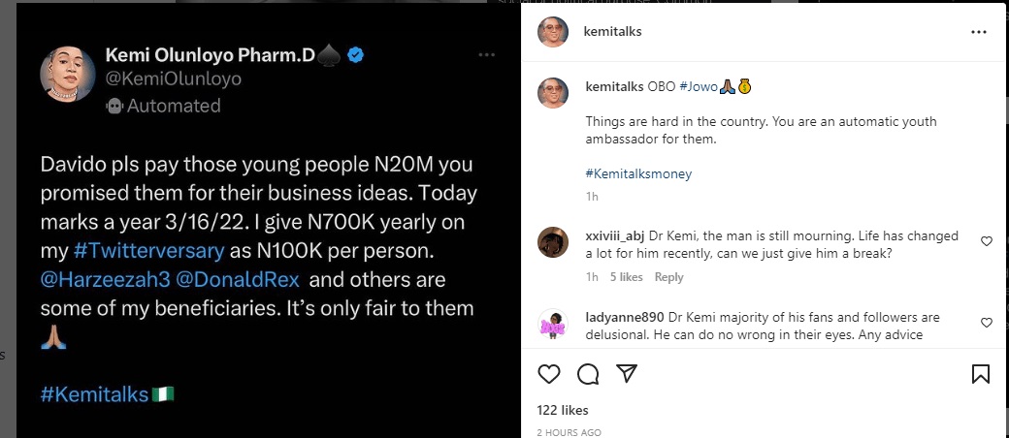Open the #Kemitalksmoney hashtag
Image resolution: width=1009 pixels, height=438 pixels.
click(x=638, y=174)
